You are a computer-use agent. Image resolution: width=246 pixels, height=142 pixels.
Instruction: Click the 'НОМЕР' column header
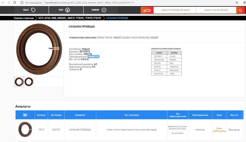(x=159, y=53)
